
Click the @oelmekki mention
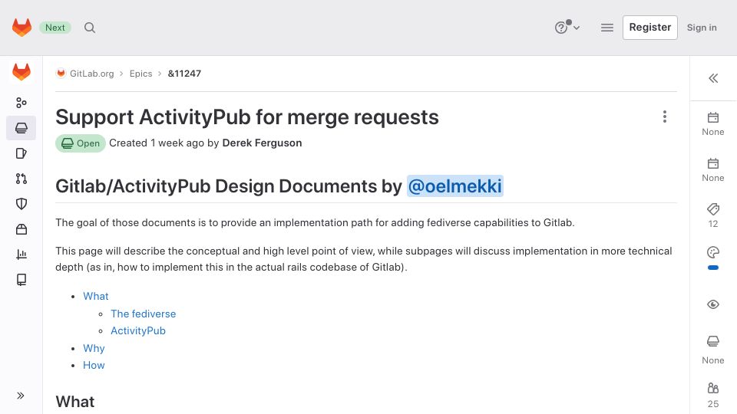tap(455, 186)
